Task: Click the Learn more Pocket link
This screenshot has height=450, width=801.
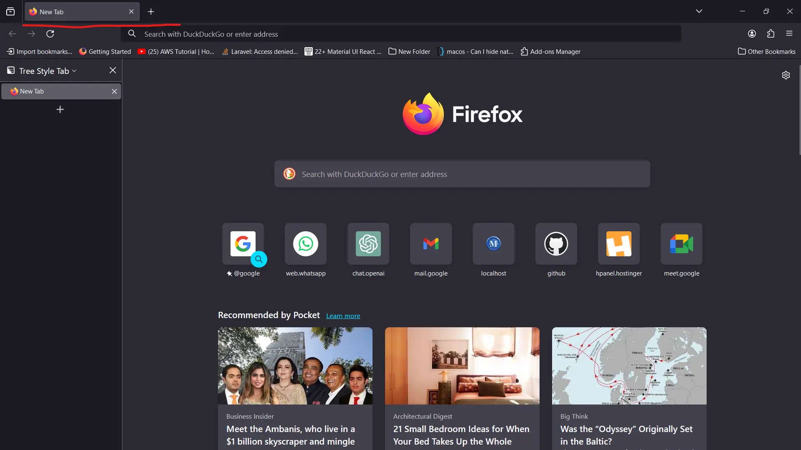Action: pos(343,316)
